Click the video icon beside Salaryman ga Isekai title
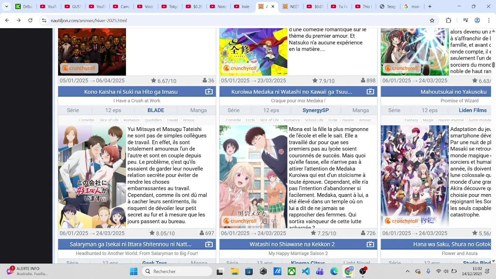The height and width of the screenshot is (279, 496). (209, 244)
